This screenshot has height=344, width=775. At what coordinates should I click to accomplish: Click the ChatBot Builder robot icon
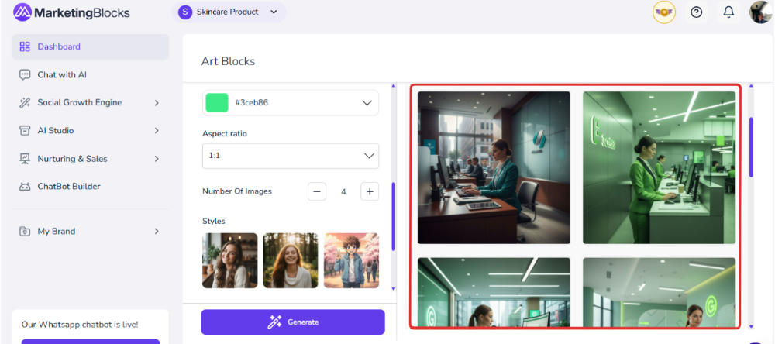coord(25,187)
